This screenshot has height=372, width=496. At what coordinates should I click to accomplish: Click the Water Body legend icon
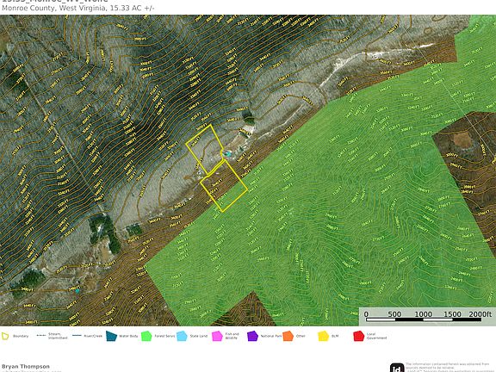tap(111, 336)
